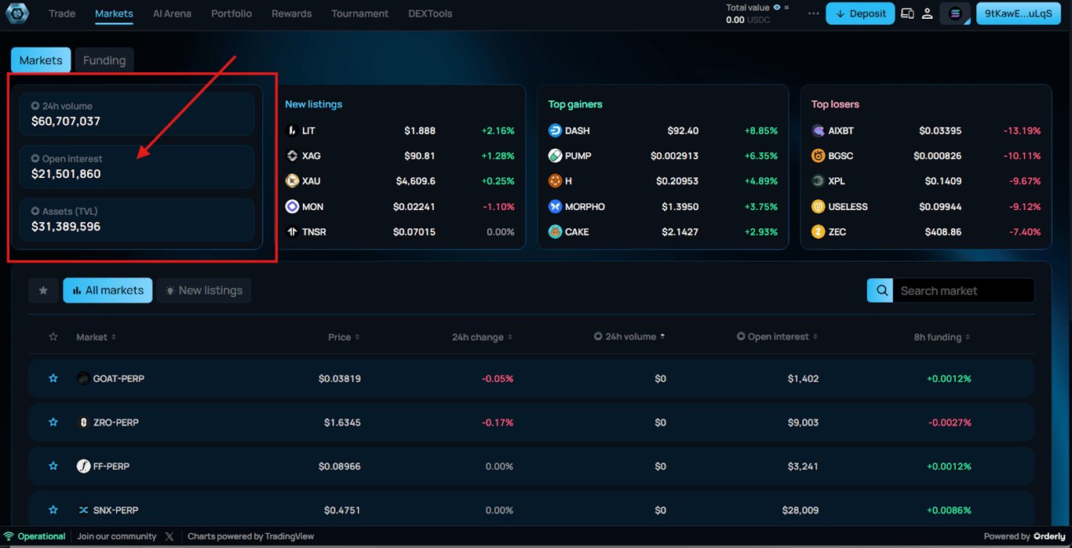Screen dimensions: 1072x548
Task: Sort by 24h volume column header
Action: (x=629, y=336)
